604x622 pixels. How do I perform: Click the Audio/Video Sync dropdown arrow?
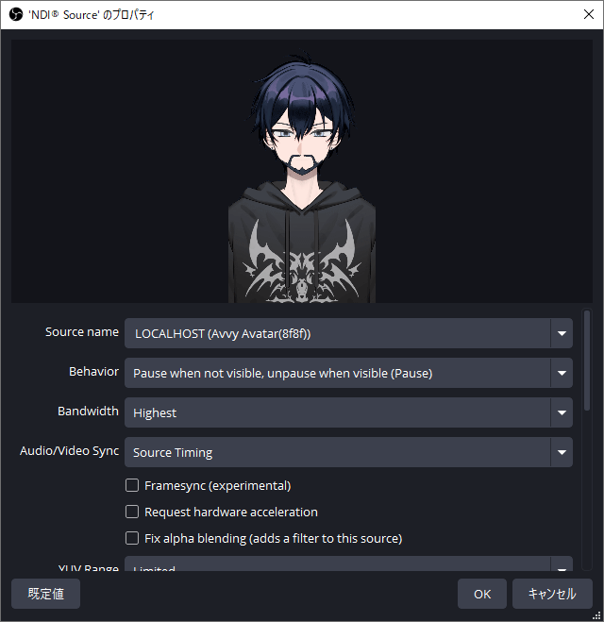(x=562, y=452)
